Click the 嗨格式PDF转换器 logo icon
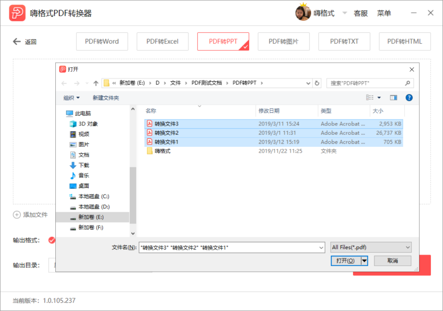 point(17,13)
